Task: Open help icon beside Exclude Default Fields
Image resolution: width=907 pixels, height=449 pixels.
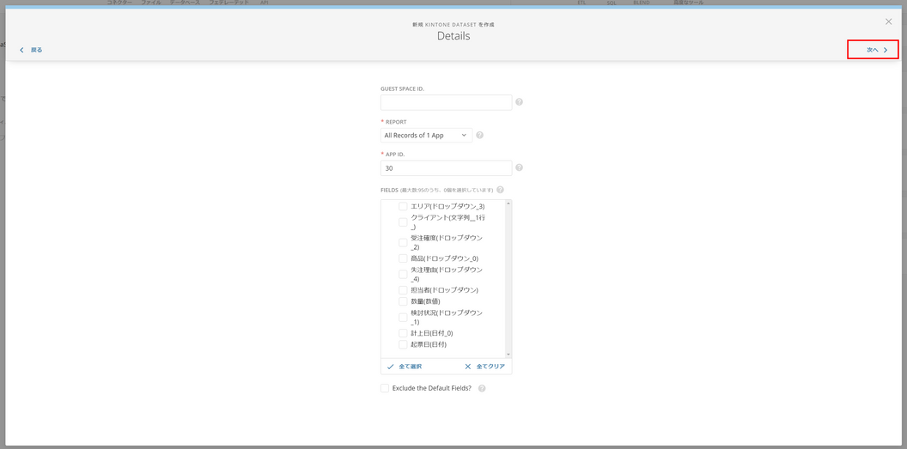Action: coord(482,388)
